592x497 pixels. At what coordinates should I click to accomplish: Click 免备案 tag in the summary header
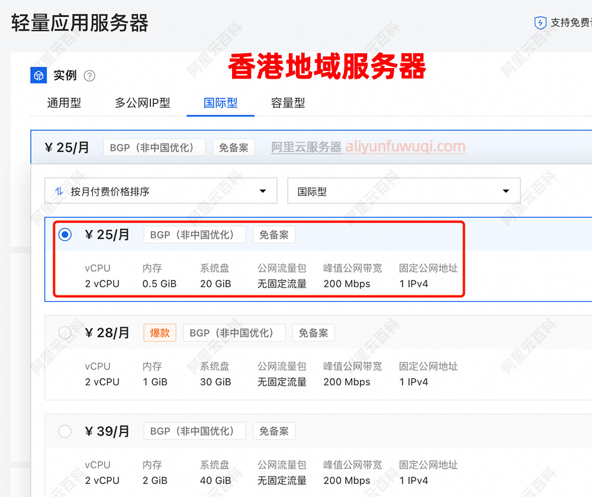(x=234, y=147)
